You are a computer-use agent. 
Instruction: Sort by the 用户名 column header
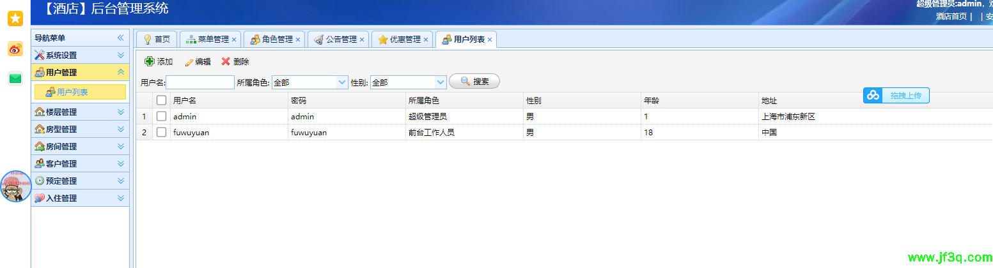(x=228, y=100)
